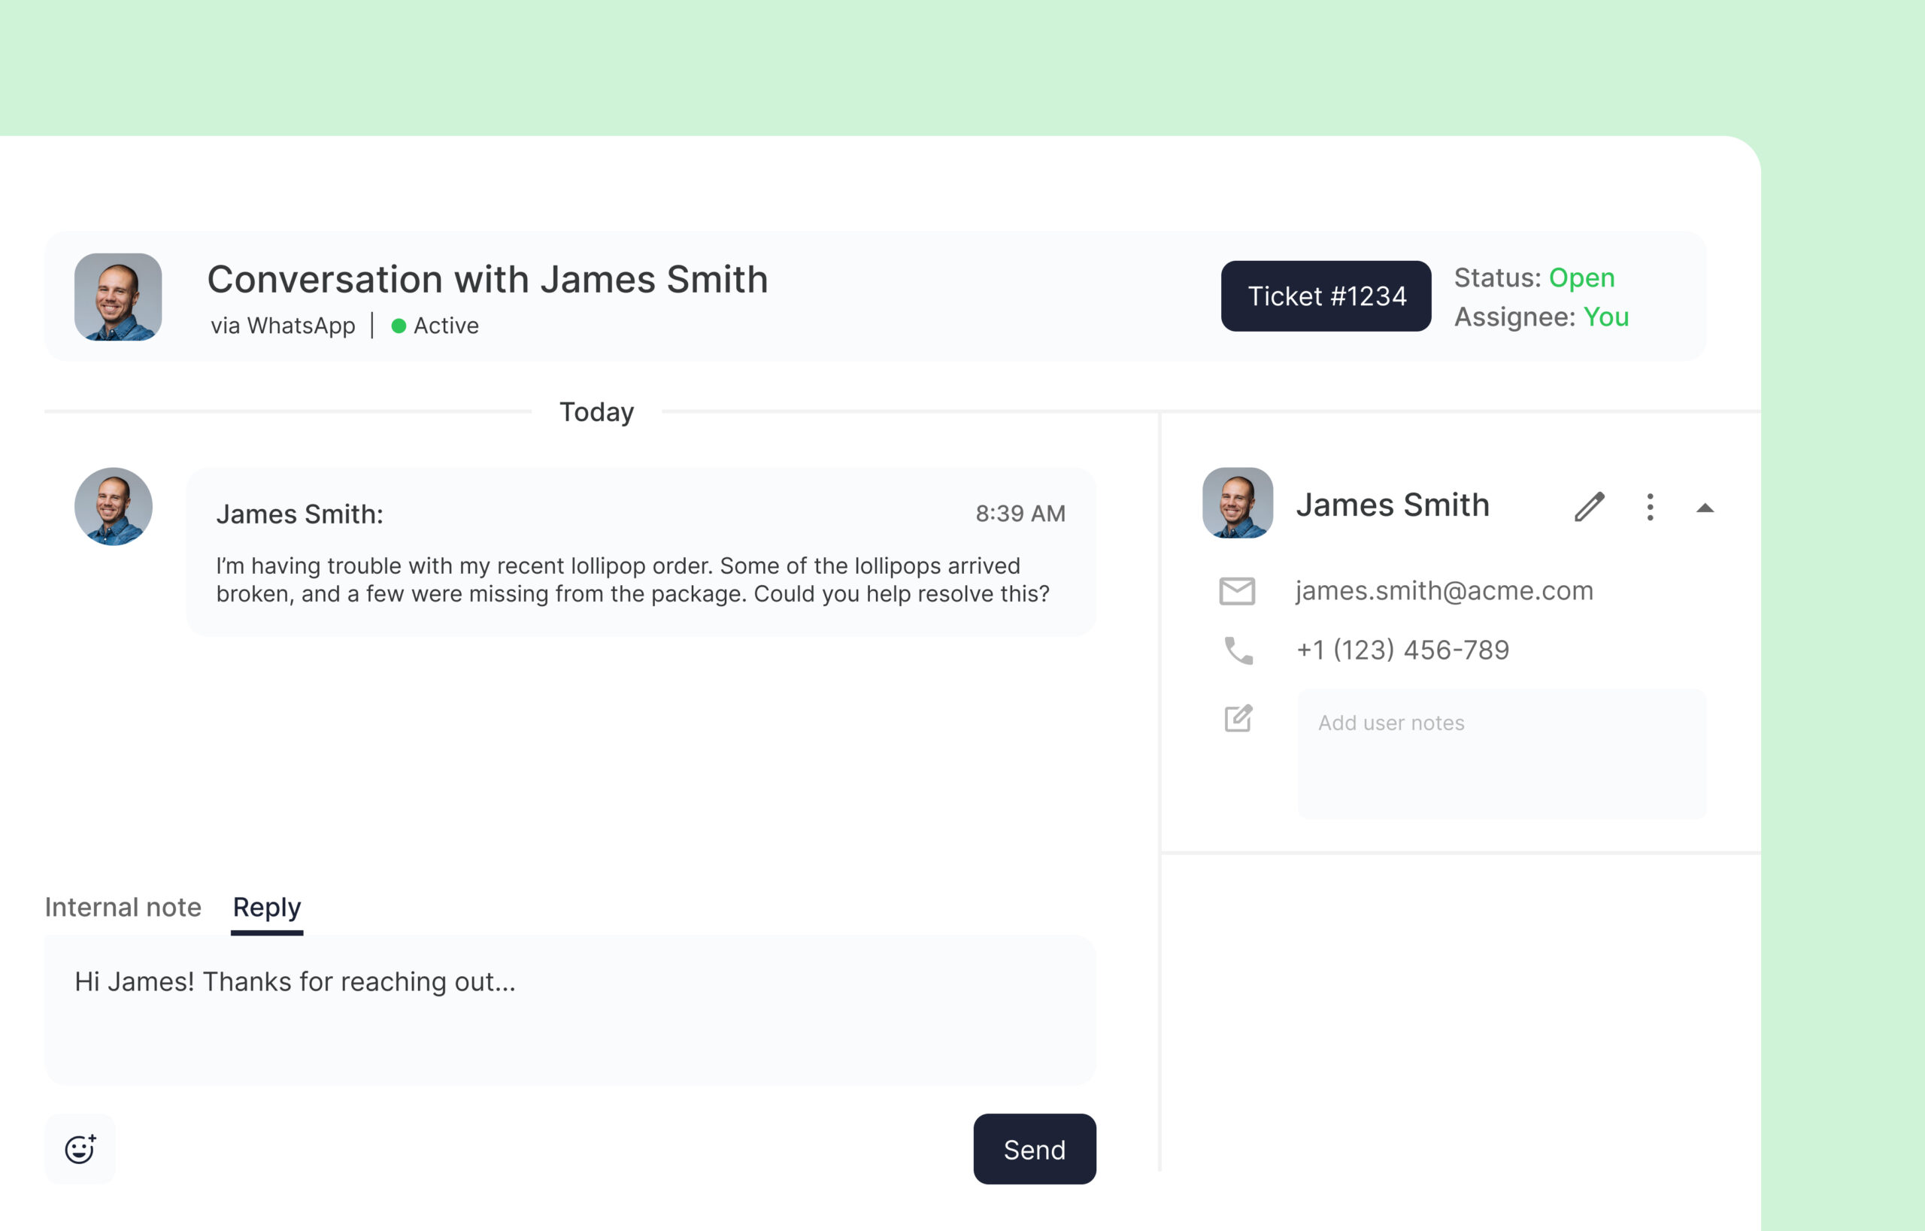
Task: Open the three-dot contact options menu
Action: coord(1650,507)
